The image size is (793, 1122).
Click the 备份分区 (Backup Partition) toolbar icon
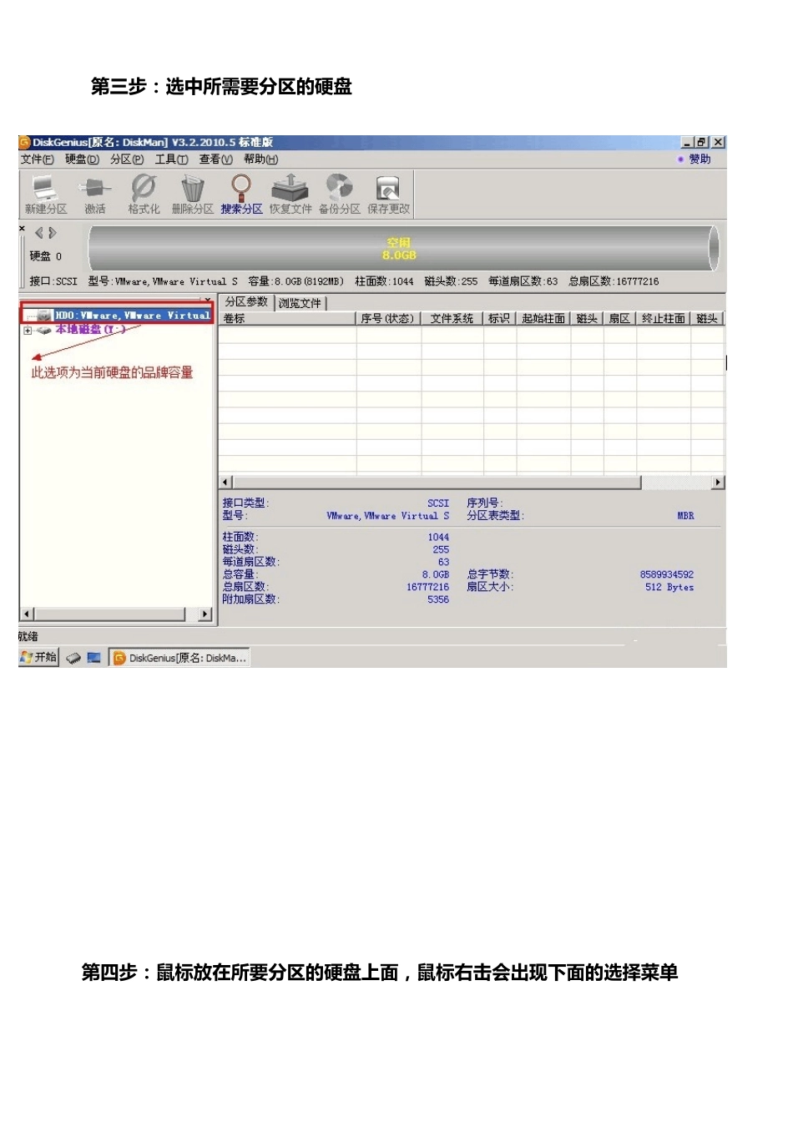(340, 194)
